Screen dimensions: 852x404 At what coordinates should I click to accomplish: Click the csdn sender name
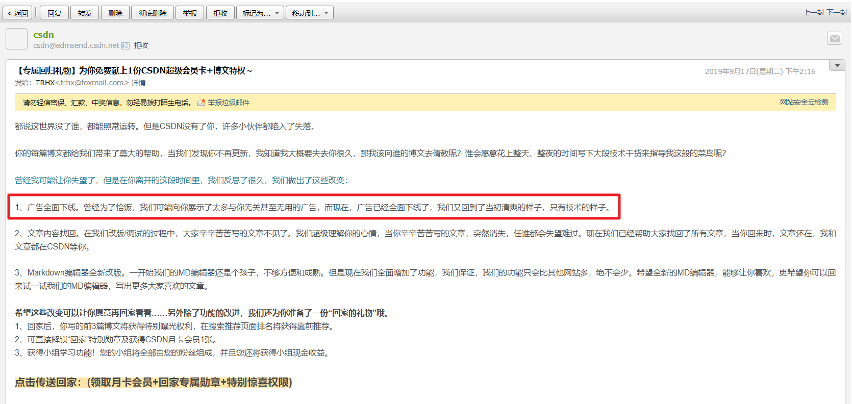[43, 35]
